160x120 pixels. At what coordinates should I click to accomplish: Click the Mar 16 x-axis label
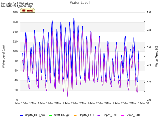[x=20, y=103]
